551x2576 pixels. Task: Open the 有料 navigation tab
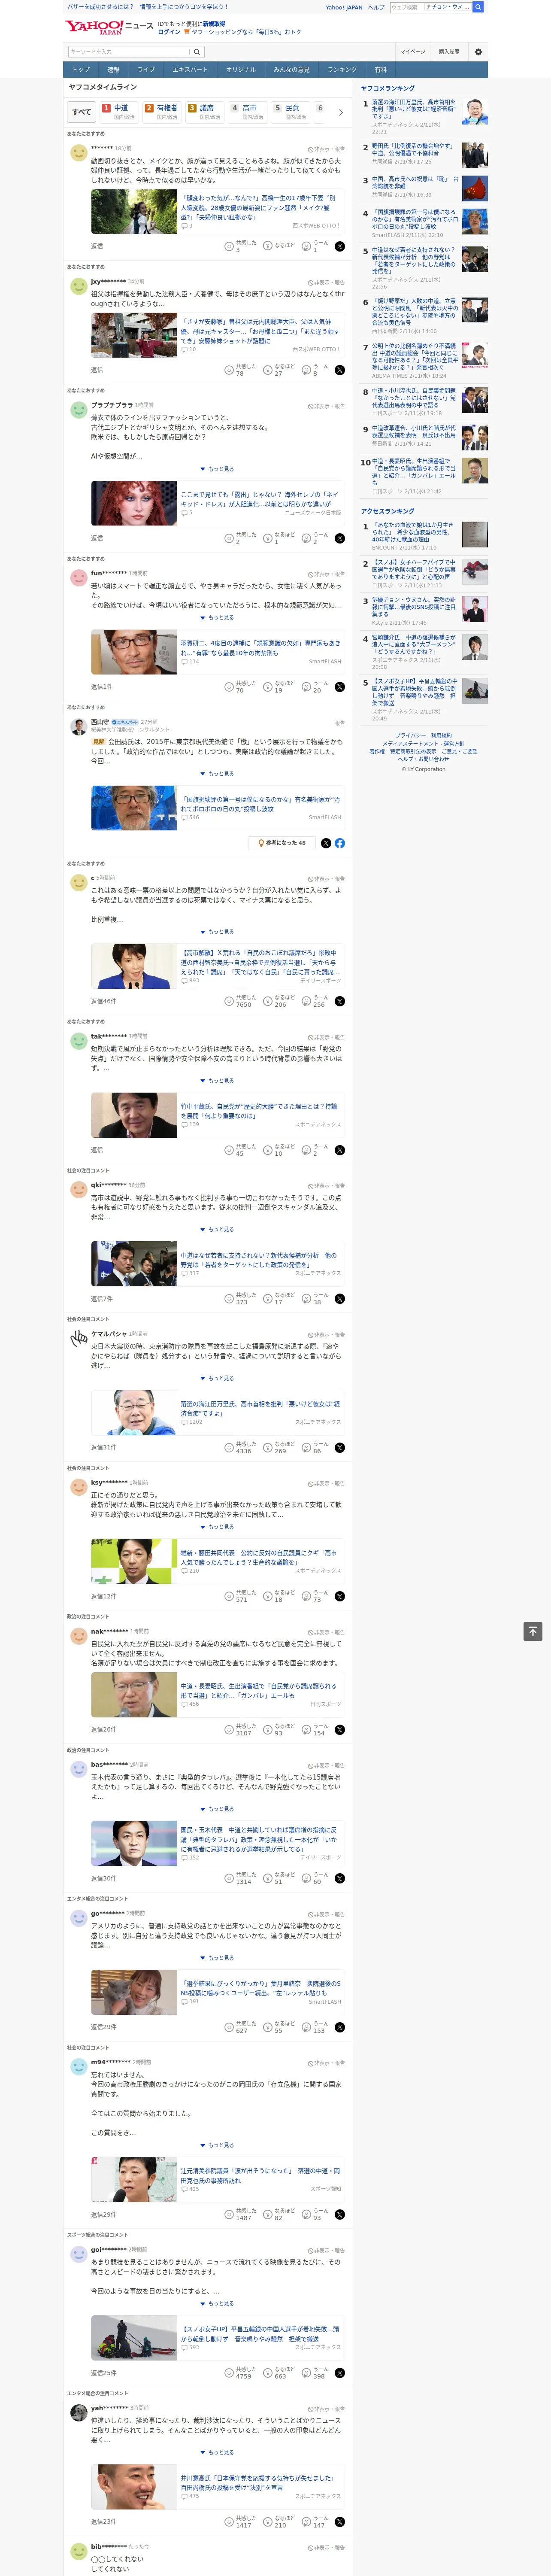tap(380, 70)
